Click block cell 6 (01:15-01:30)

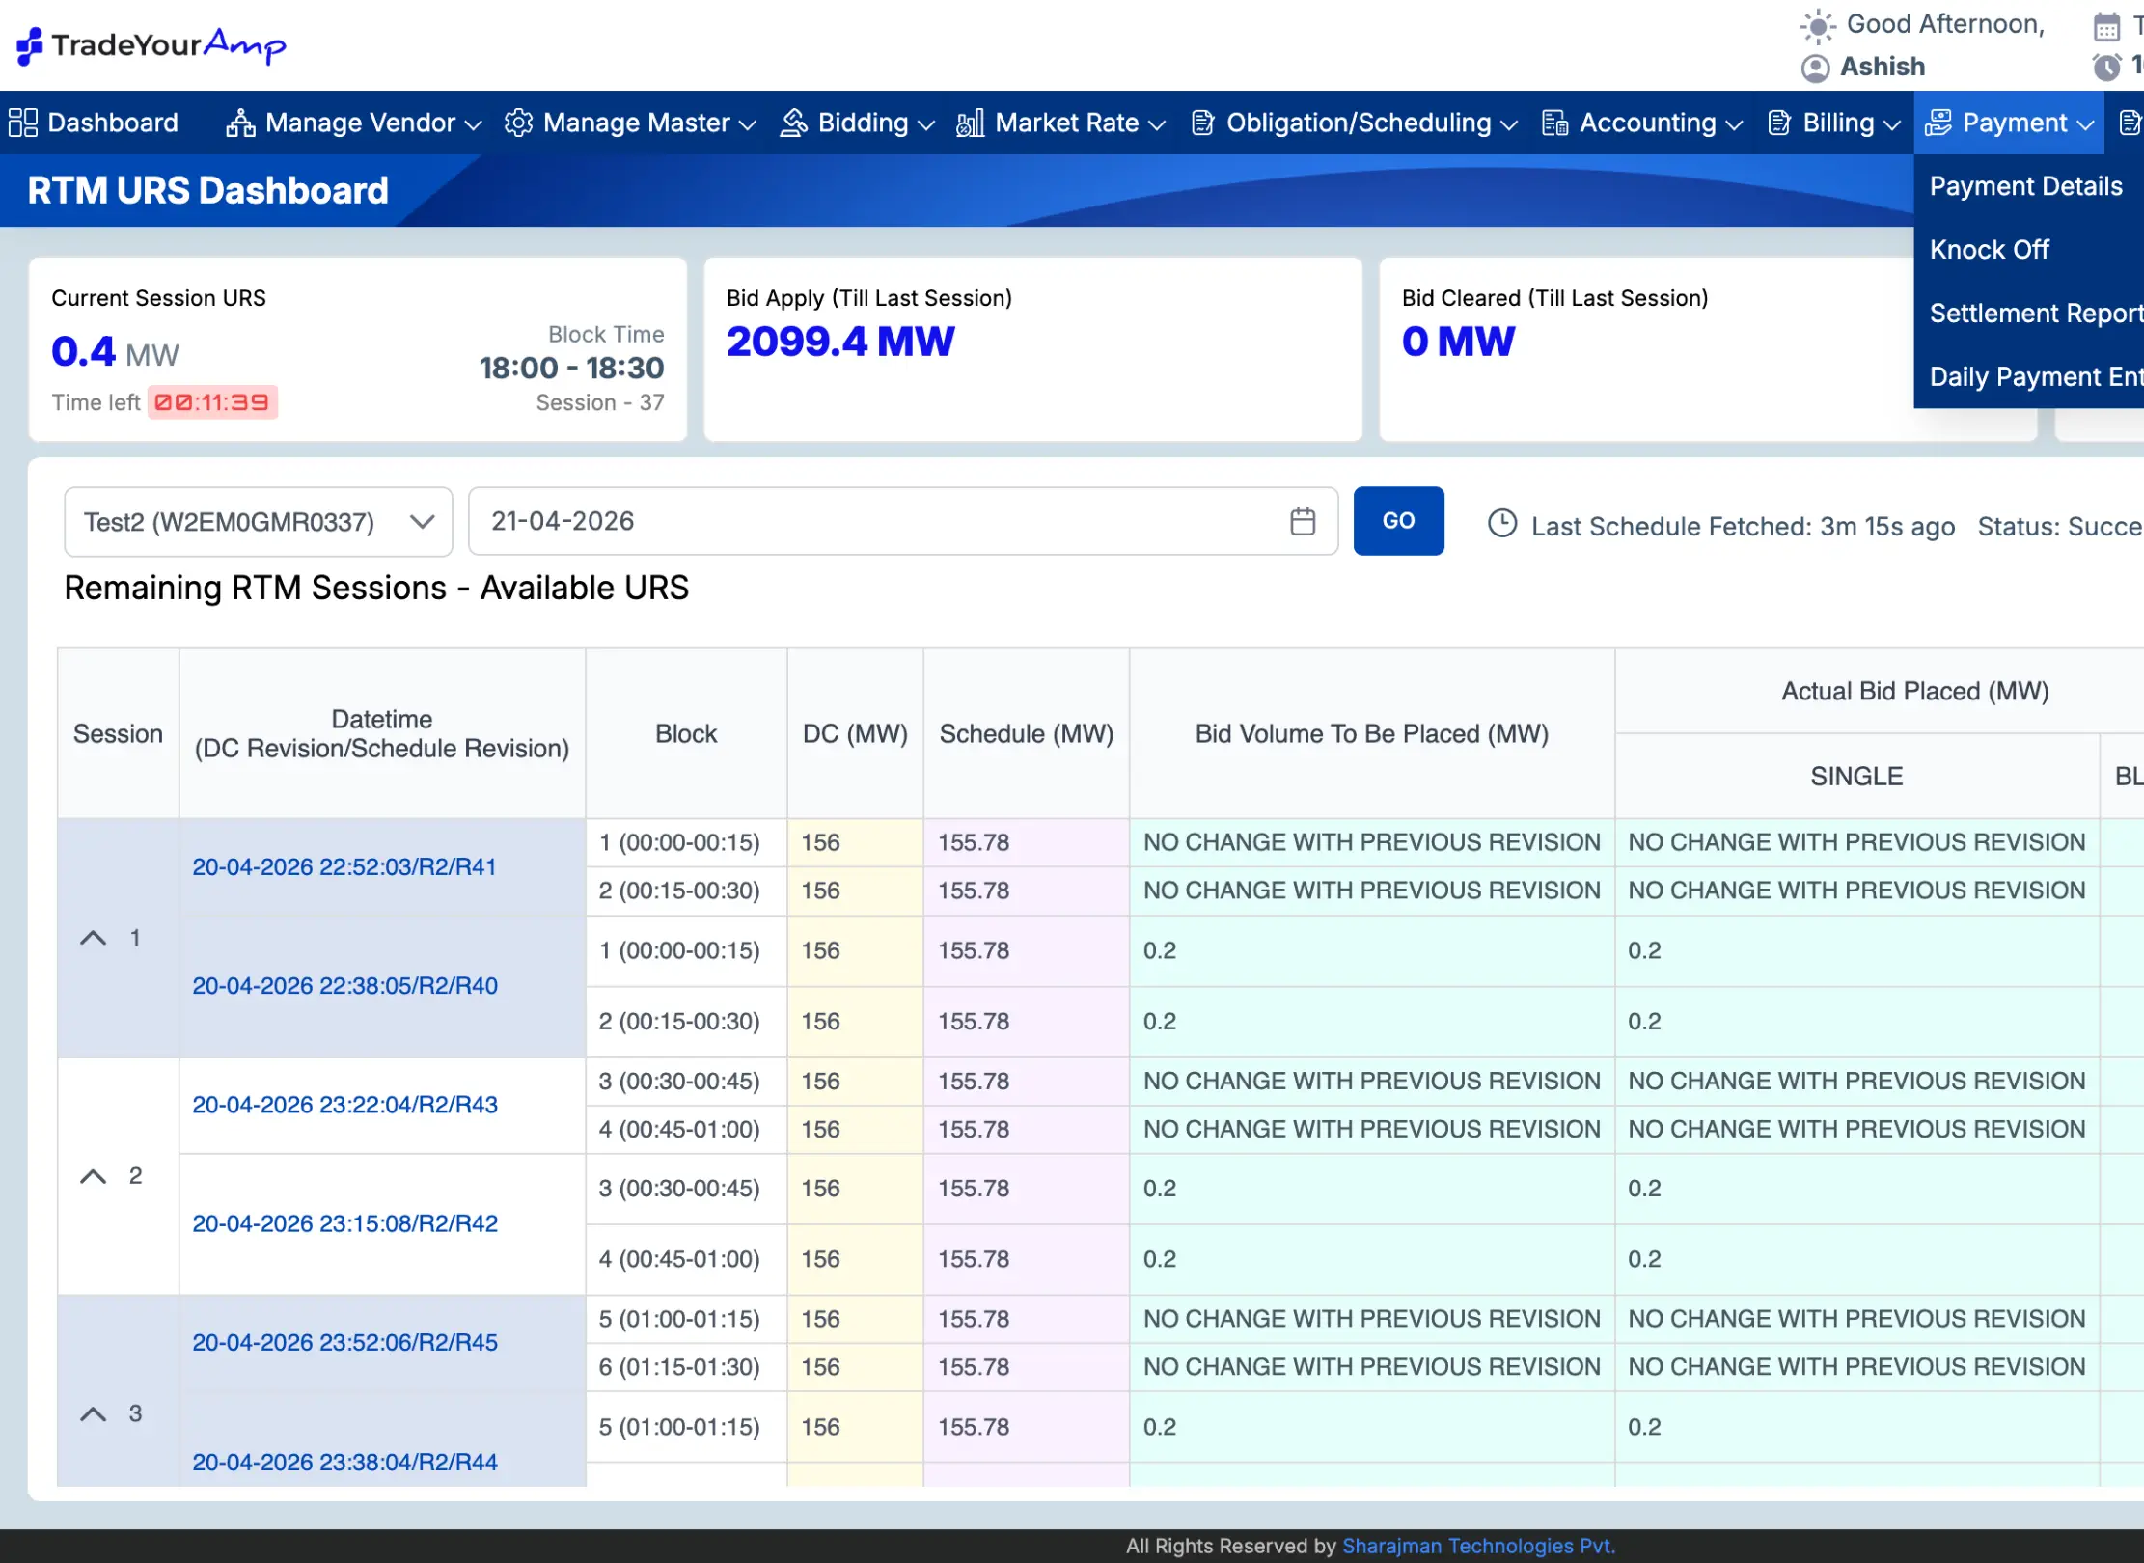pyautogui.click(x=686, y=1366)
